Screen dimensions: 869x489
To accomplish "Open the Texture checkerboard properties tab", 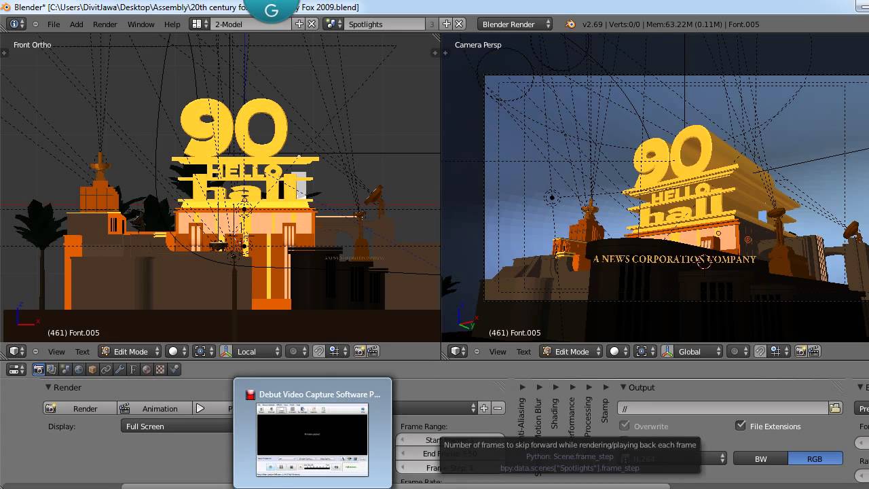I will (160, 369).
